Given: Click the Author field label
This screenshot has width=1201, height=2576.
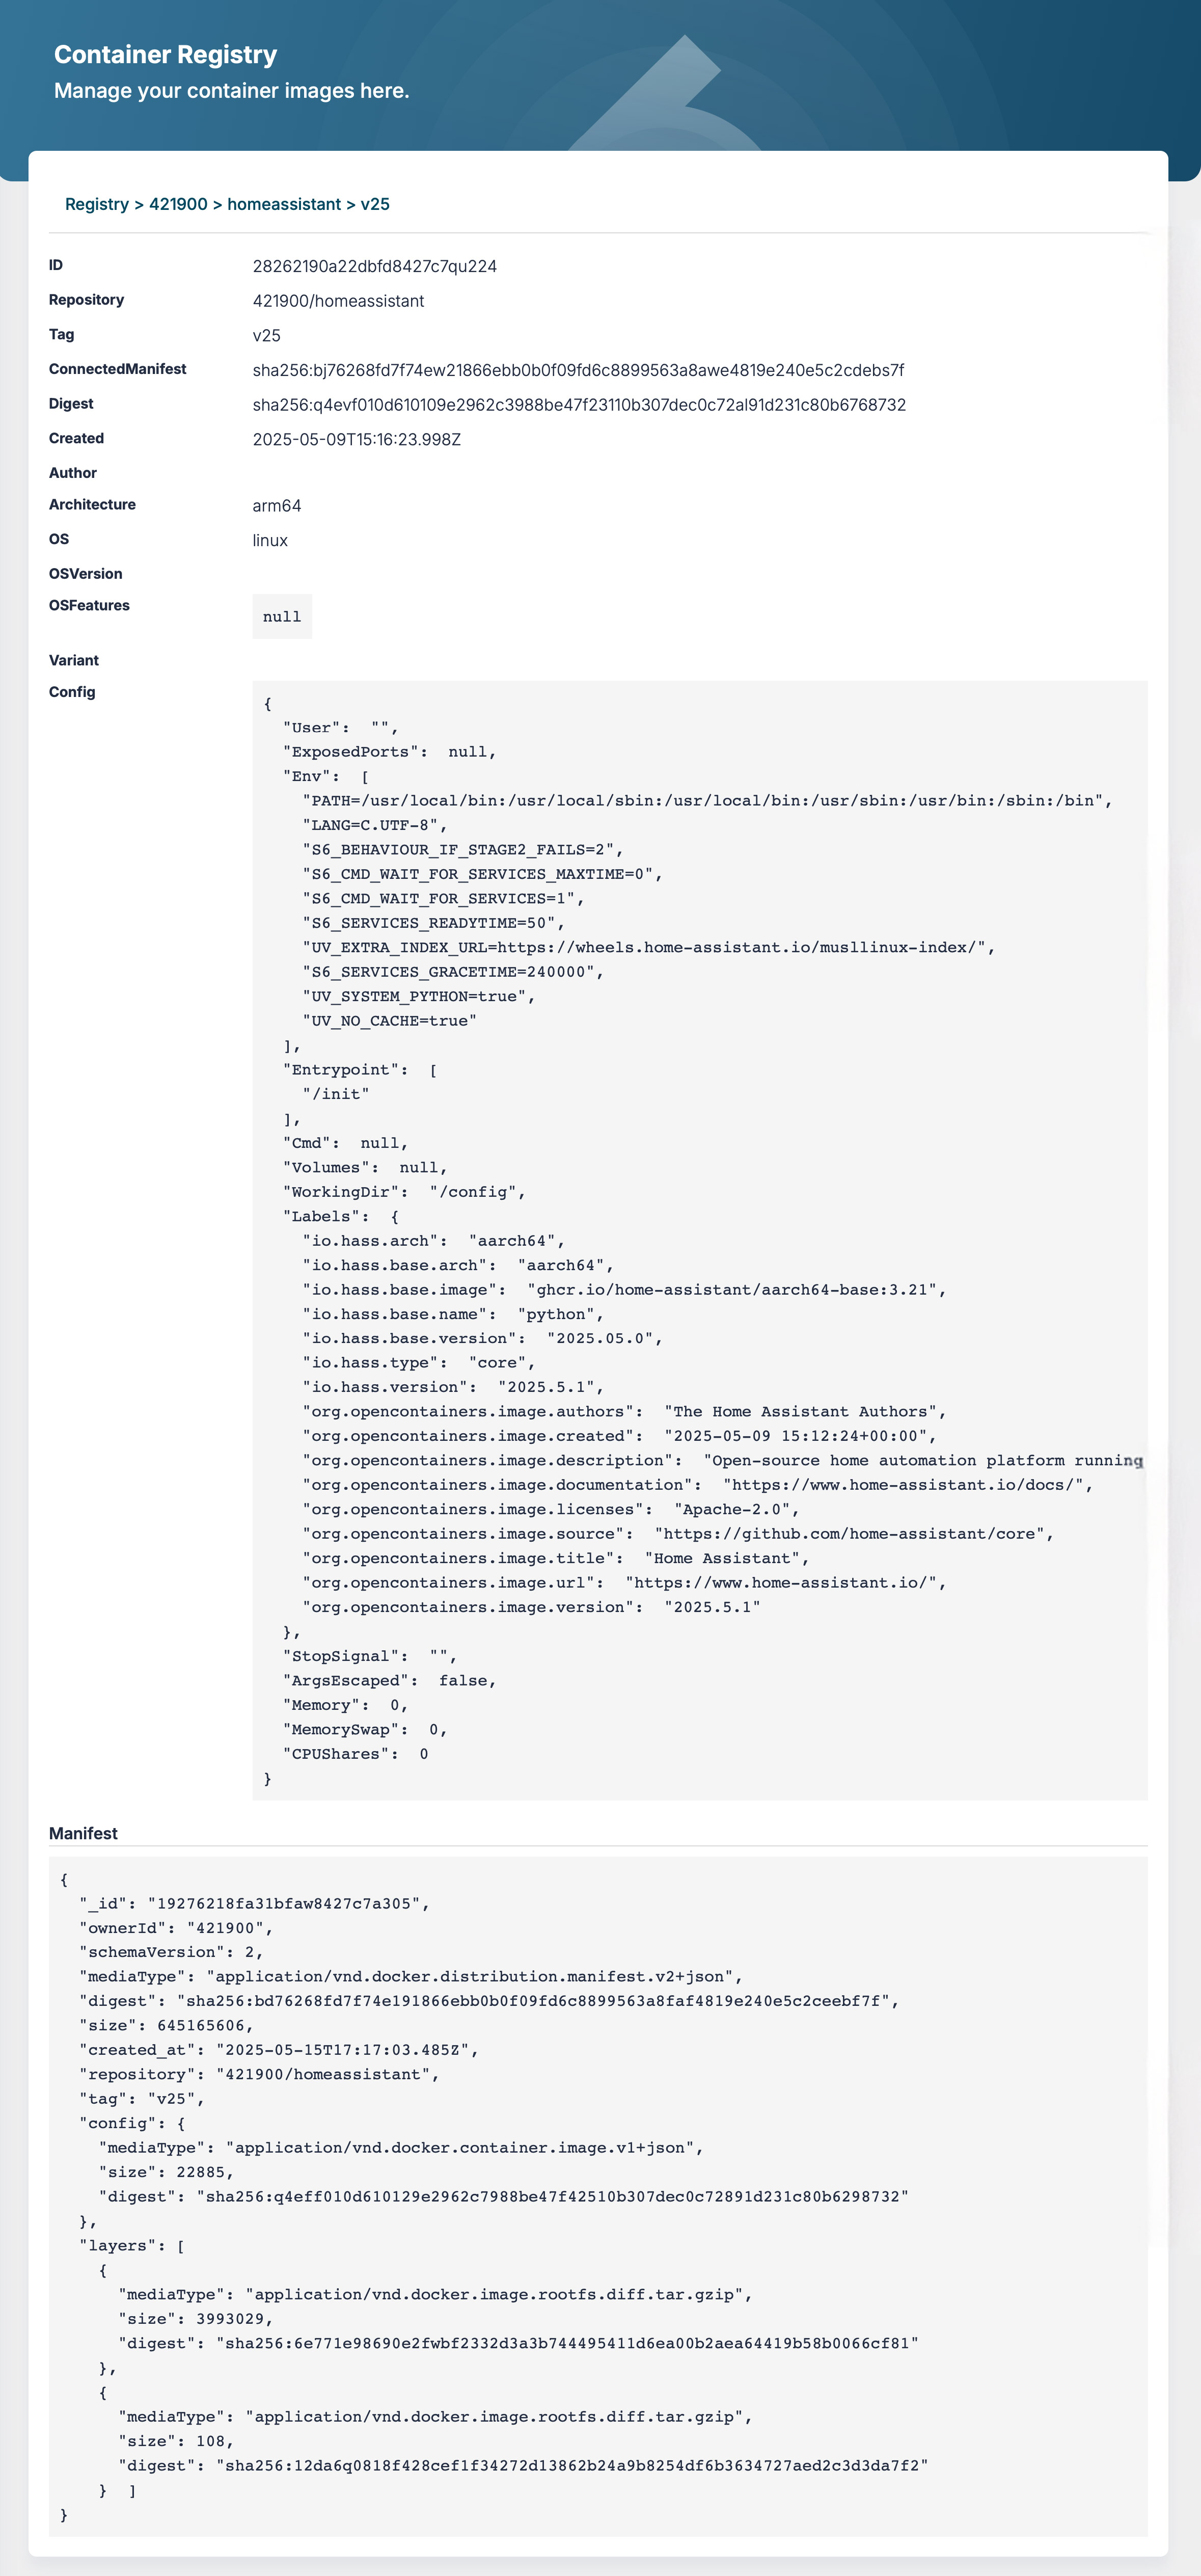Looking at the screenshot, I should pos(73,473).
